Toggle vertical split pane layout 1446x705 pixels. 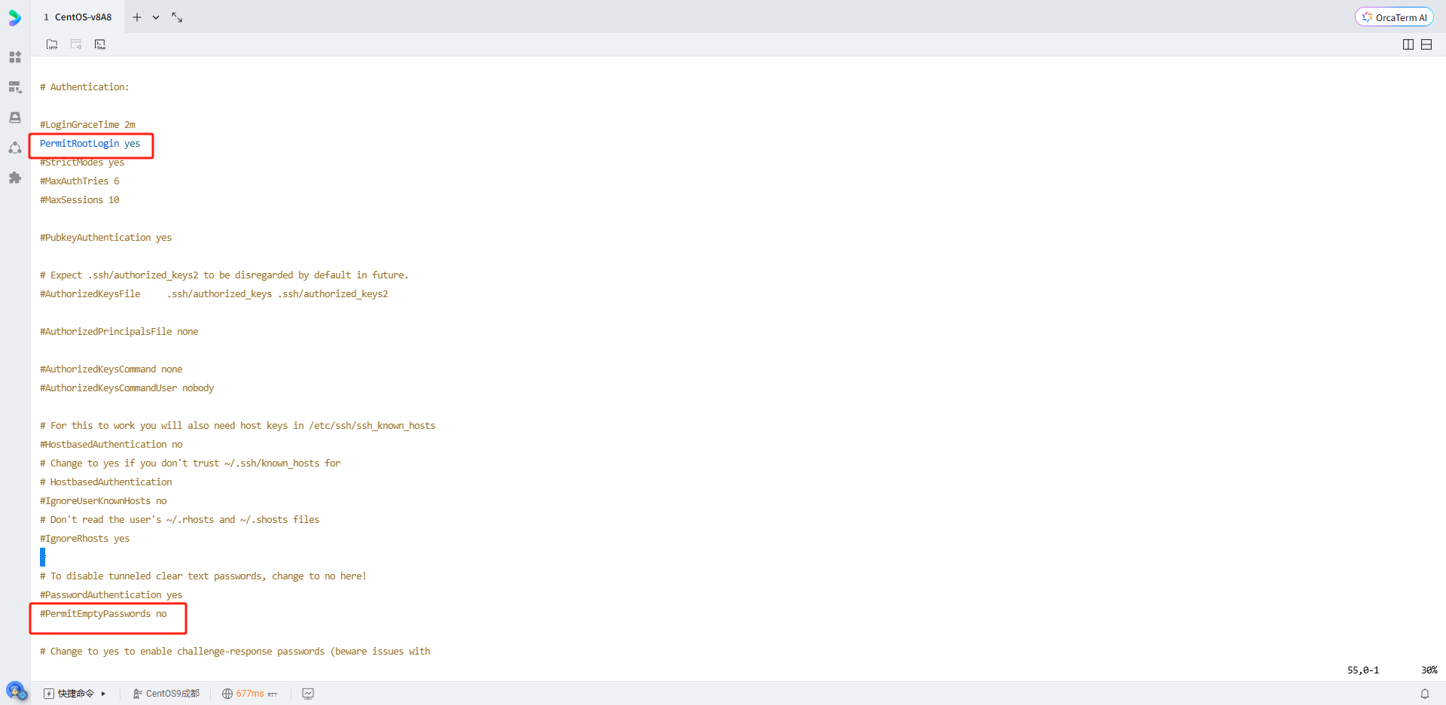point(1408,44)
